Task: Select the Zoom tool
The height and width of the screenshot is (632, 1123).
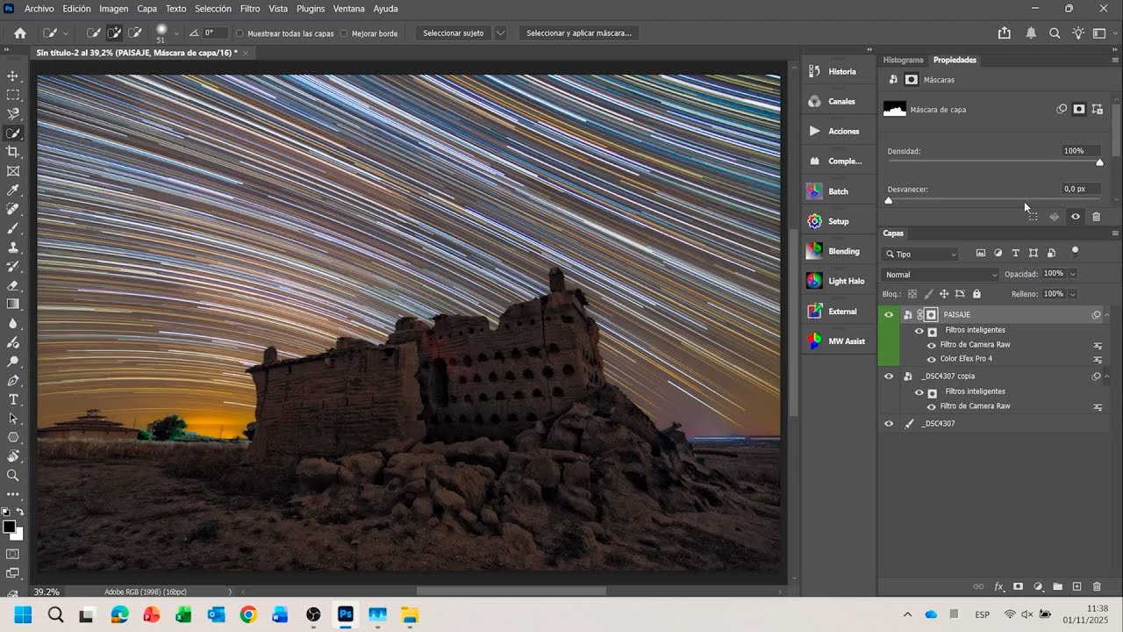Action: tap(13, 475)
